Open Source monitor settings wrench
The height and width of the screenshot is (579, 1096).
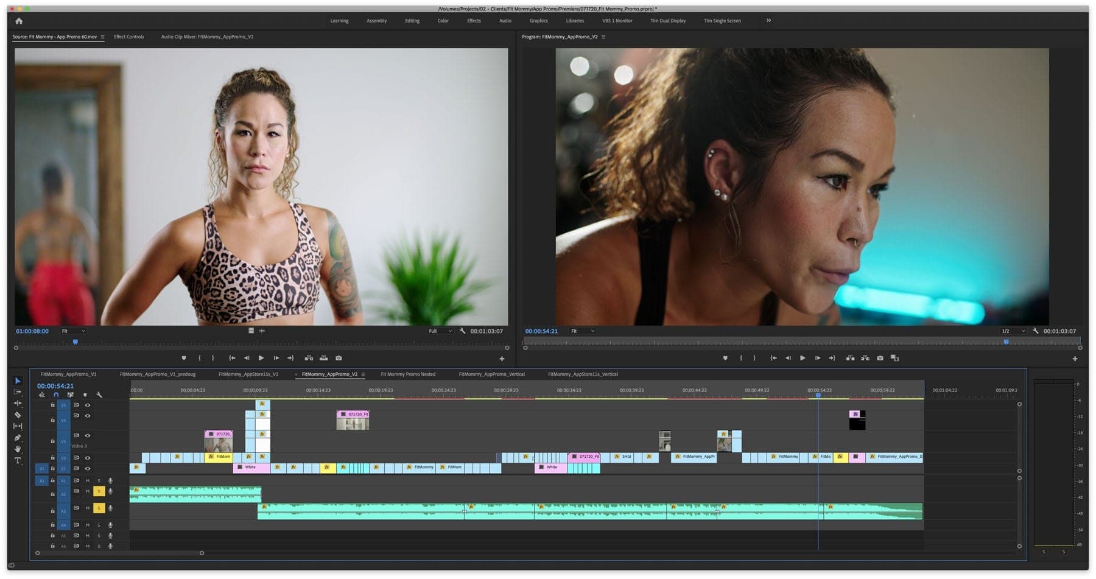click(x=462, y=331)
